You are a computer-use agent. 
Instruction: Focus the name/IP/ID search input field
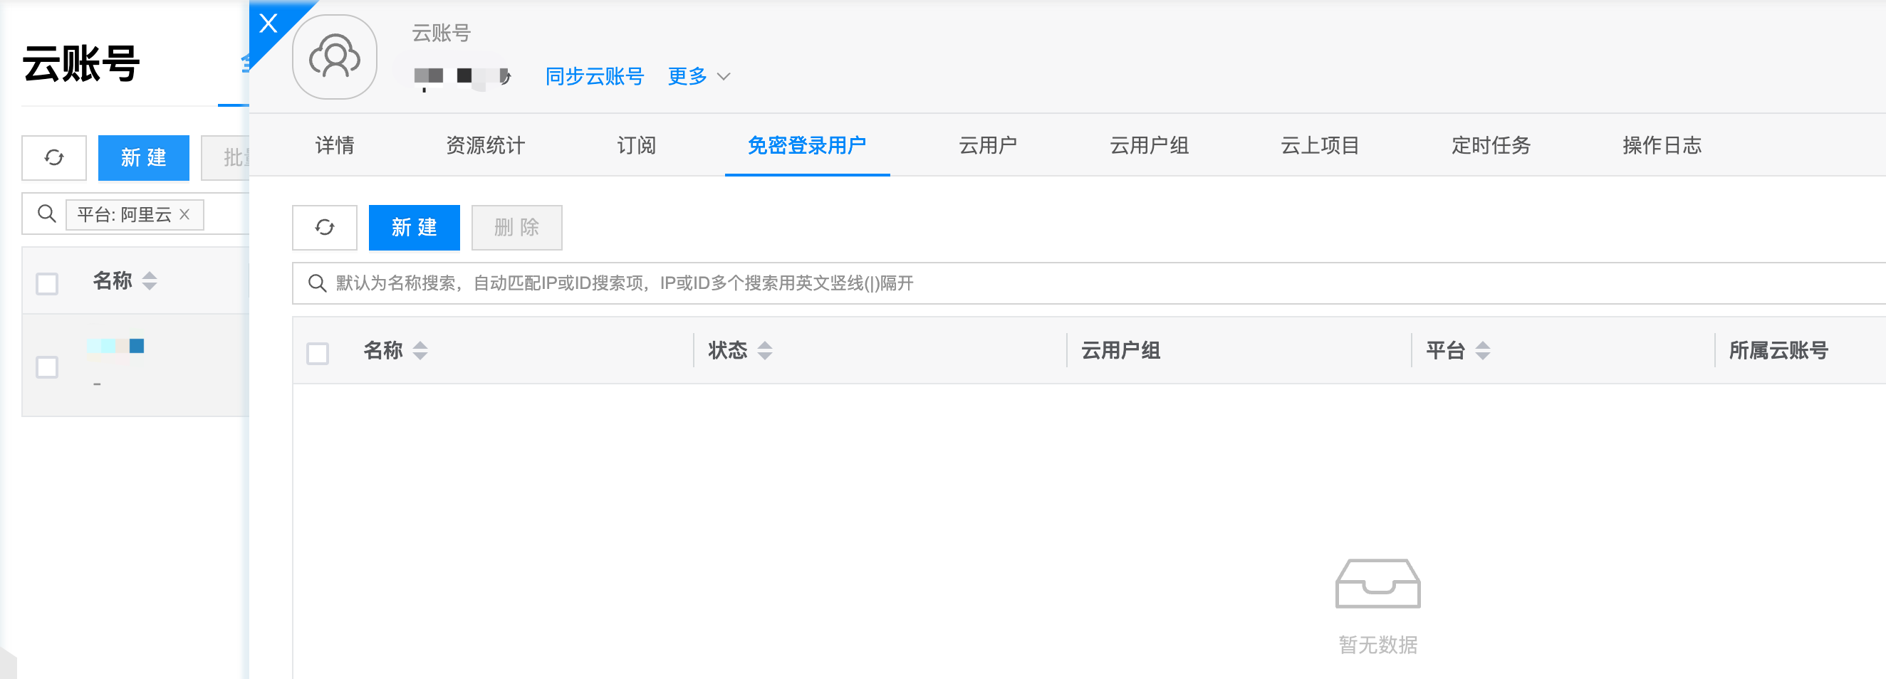coord(1025,283)
